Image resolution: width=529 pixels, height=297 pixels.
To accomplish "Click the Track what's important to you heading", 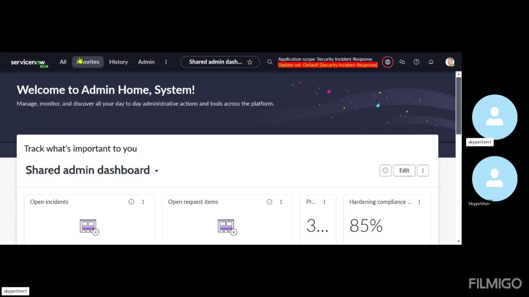I will pos(81,148).
